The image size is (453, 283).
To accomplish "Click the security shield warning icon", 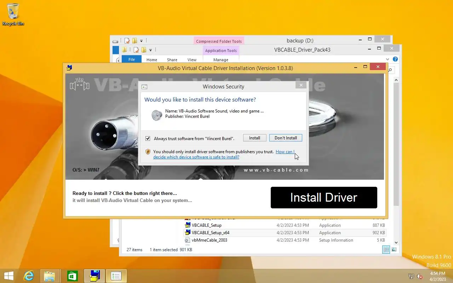I will pos(148,152).
